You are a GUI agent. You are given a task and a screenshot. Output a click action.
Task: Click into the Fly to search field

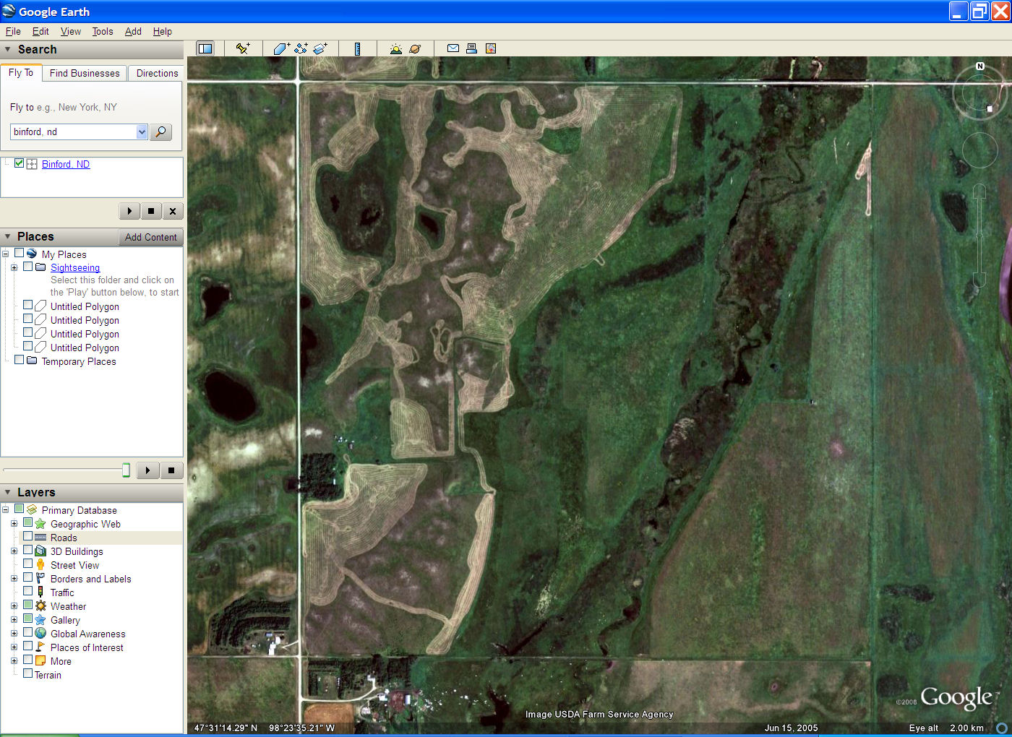[73, 132]
